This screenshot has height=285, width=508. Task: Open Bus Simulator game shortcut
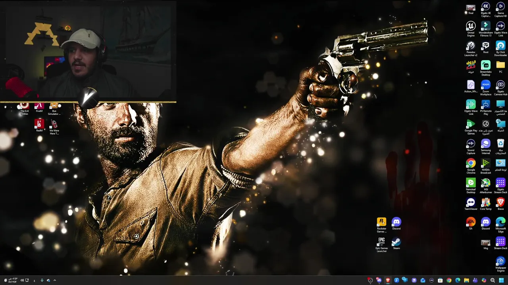click(54, 109)
